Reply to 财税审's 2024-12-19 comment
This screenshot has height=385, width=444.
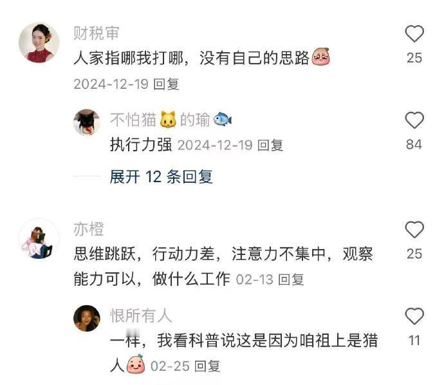166,84
